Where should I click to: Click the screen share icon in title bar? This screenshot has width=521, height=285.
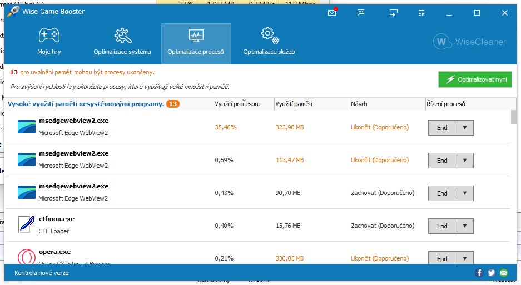tap(394, 13)
